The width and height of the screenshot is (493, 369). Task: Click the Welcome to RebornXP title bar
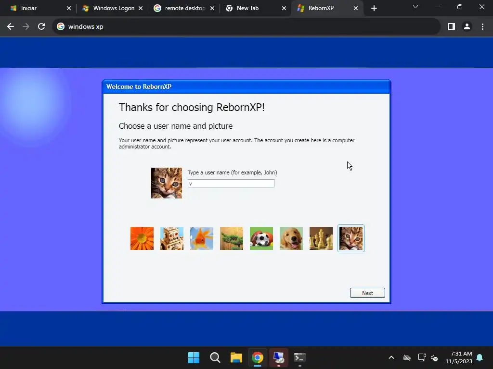(x=246, y=86)
